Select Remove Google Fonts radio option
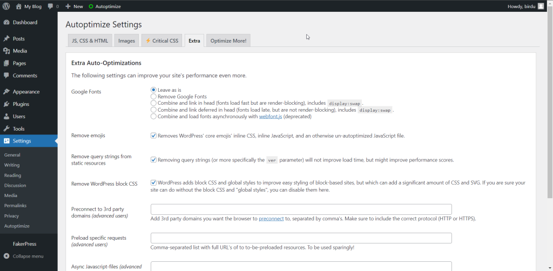Screen dimensions: 553x271 coord(153,96)
